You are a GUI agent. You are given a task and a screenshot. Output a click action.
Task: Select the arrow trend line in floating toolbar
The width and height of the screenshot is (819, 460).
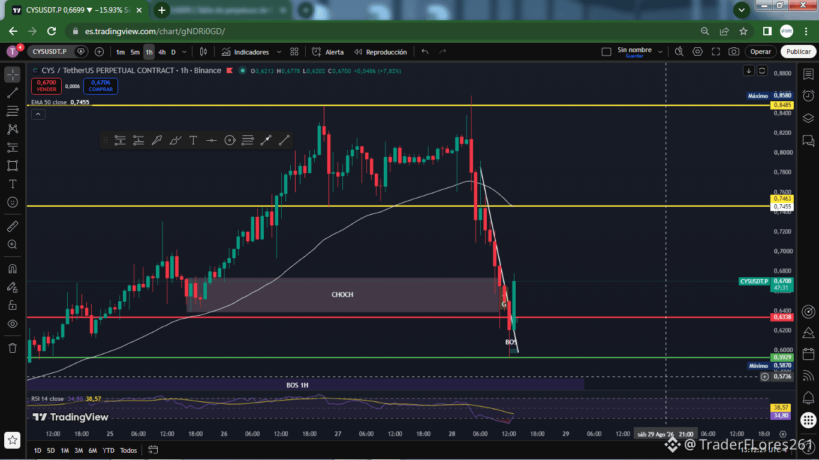tap(266, 141)
